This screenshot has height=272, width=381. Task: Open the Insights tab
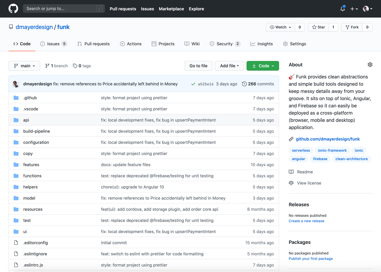tap(262, 44)
